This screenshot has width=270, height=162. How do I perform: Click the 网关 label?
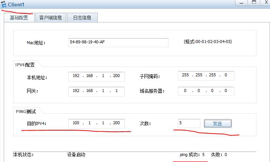[32, 91]
